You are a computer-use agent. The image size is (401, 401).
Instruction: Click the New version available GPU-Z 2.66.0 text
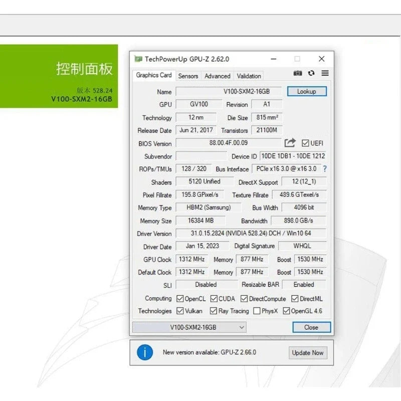point(210,352)
